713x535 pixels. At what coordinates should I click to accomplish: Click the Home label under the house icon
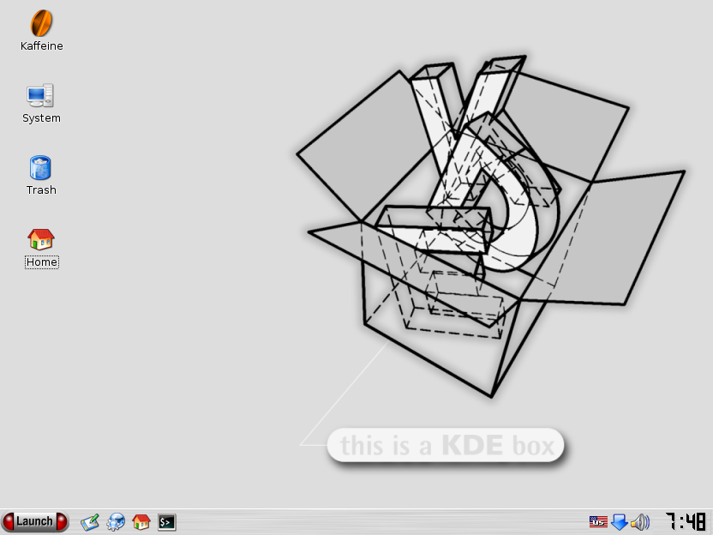click(x=41, y=262)
